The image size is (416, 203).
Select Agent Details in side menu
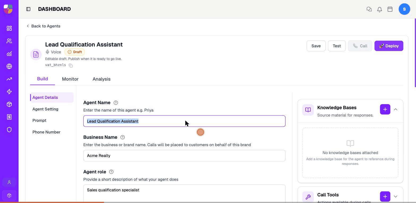(x=52, y=98)
